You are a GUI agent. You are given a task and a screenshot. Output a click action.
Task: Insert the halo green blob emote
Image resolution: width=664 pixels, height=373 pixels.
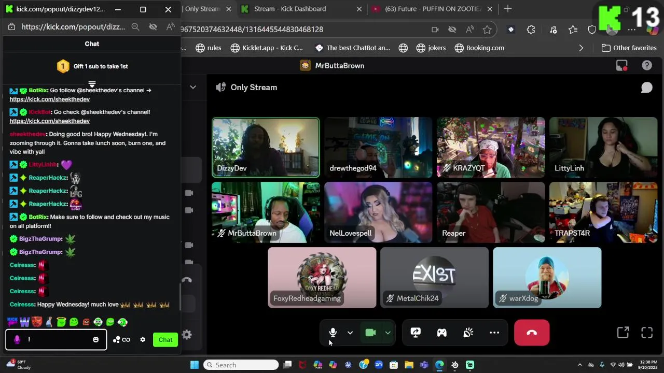click(61, 322)
